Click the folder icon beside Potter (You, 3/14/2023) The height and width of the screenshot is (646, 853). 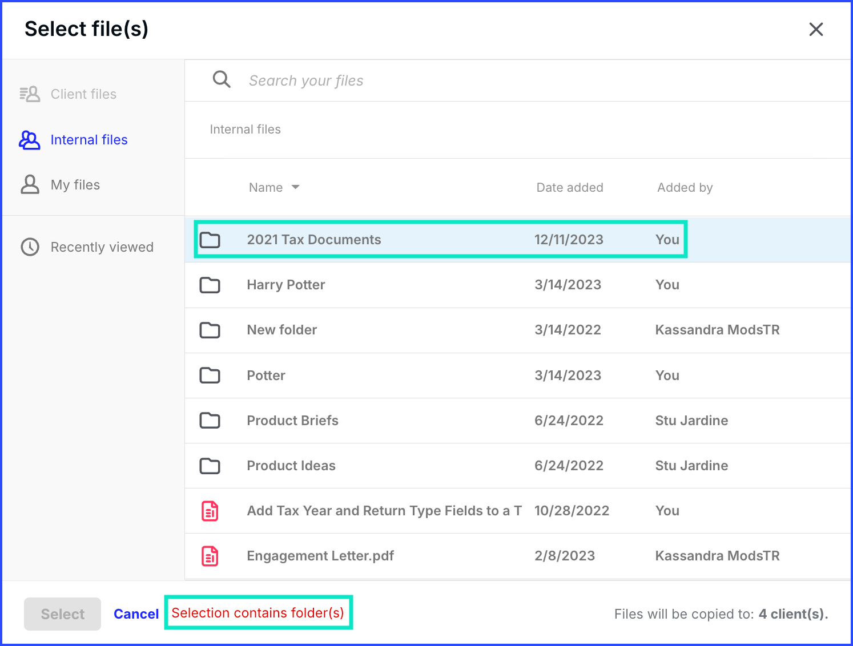(210, 376)
